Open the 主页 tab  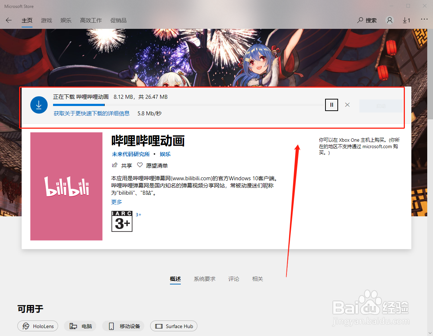27,21
